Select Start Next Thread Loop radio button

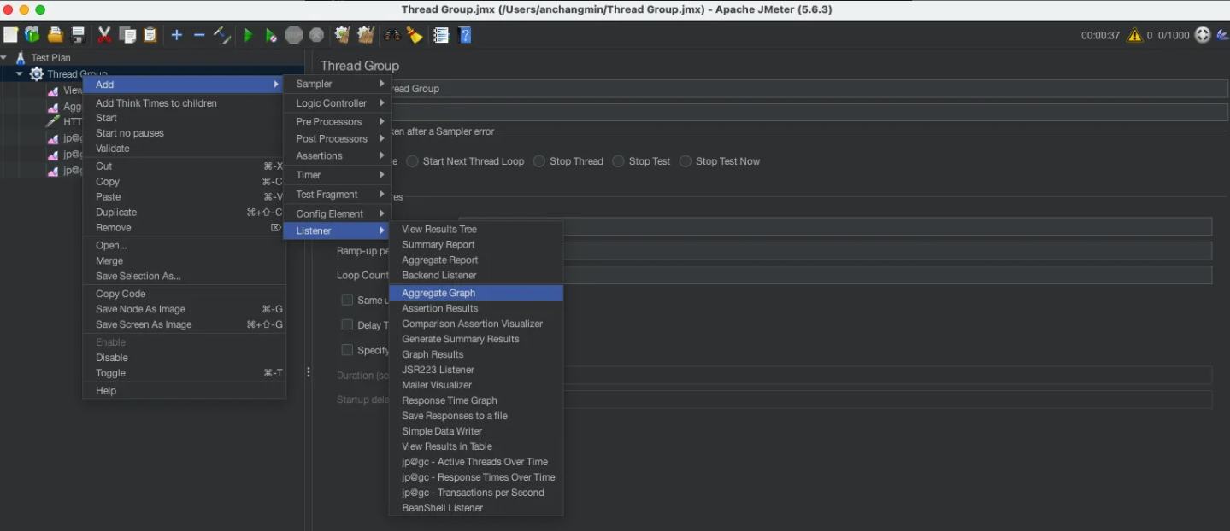point(413,161)
